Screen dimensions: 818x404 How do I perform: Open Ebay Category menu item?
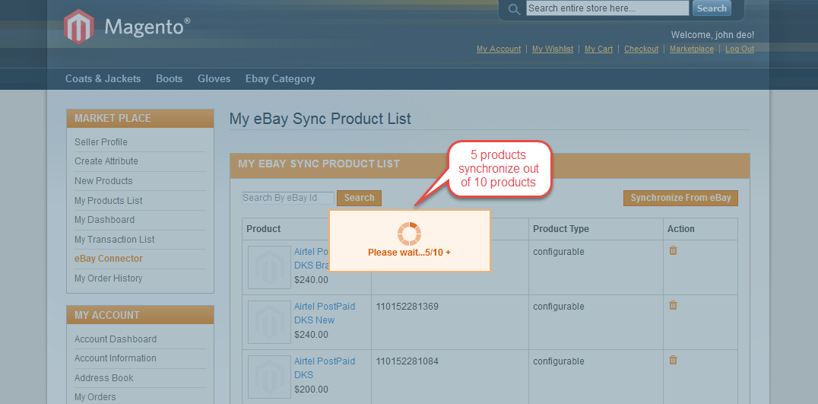[281, 79]
